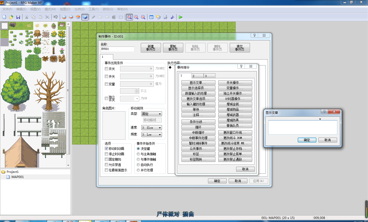The image size is (368, 222).
Task: Open the sound test music note icon
Action: tap(172, 17)
